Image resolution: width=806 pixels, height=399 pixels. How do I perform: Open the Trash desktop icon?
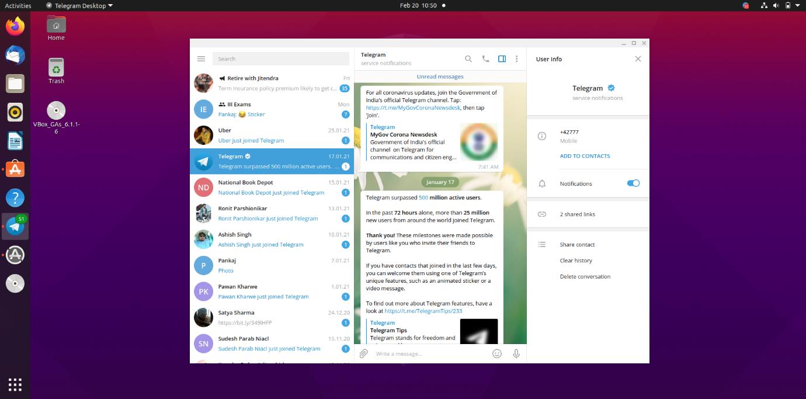pyautogui.click(x=56, y=71)
